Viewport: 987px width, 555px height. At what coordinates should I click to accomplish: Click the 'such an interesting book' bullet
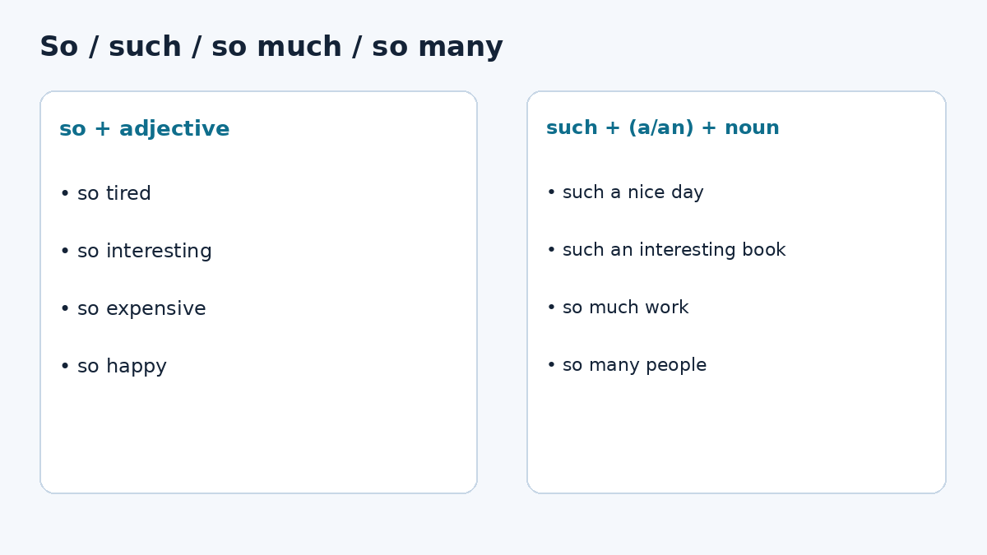pyautogui.click(x=666, y=250)
